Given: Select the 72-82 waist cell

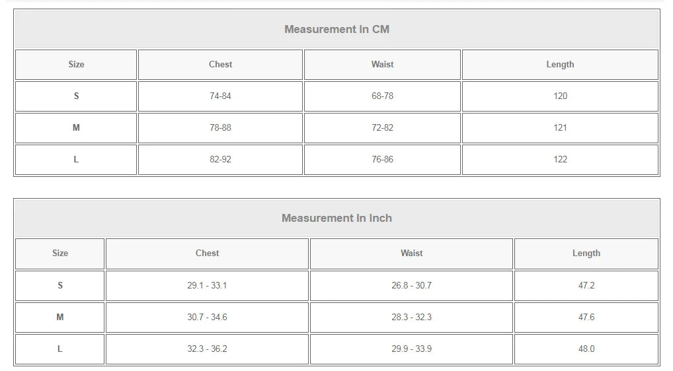Looking at the screenshot, I should 382,127.
